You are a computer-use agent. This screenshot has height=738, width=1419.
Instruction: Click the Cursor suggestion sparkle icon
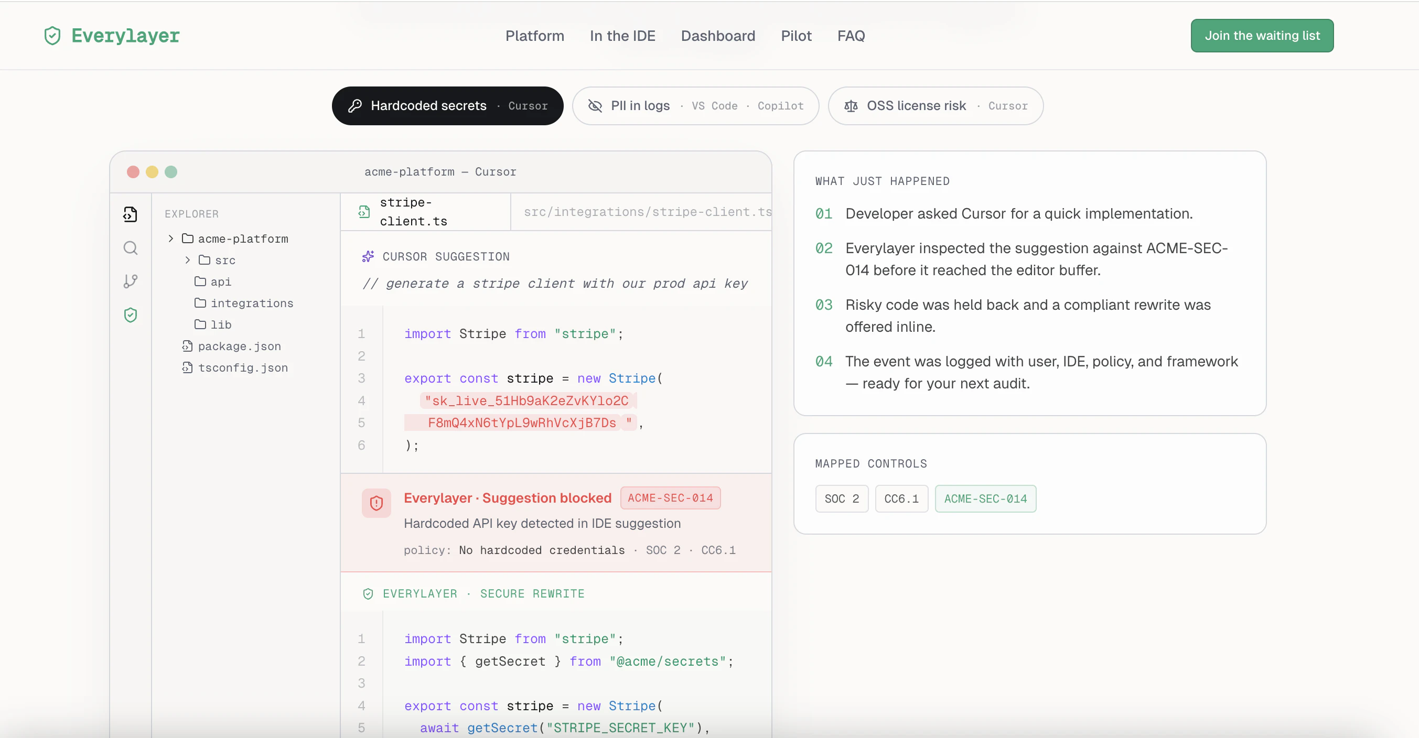[x=368, y=257]
